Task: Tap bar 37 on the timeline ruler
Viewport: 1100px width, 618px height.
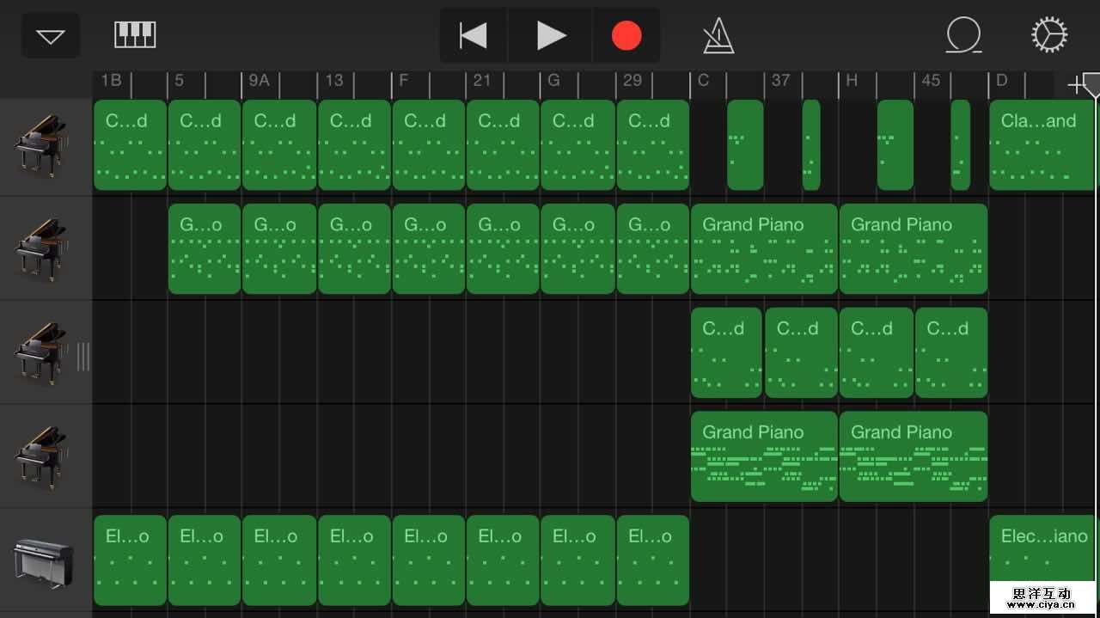Action: coord(780,81)
